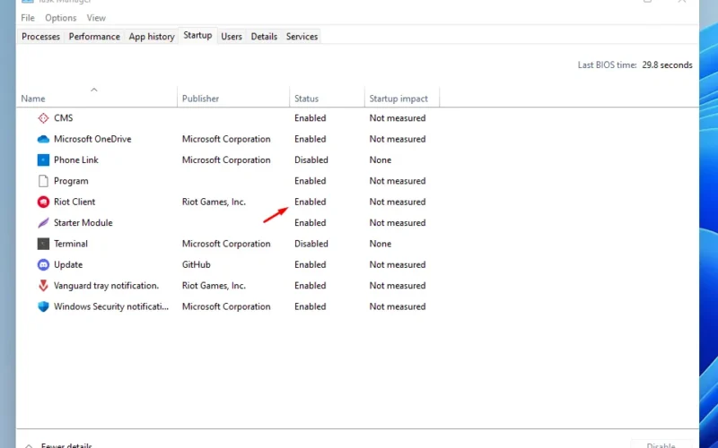Click Disabled status of Terminal

click(x=311, y=244)
